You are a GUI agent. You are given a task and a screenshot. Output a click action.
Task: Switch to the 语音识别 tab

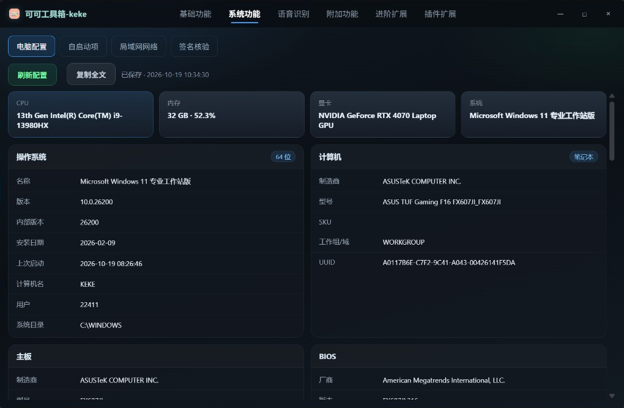[293, 14]
